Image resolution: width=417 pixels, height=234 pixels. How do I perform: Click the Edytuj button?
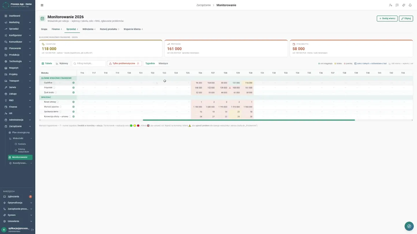[406, 18]
